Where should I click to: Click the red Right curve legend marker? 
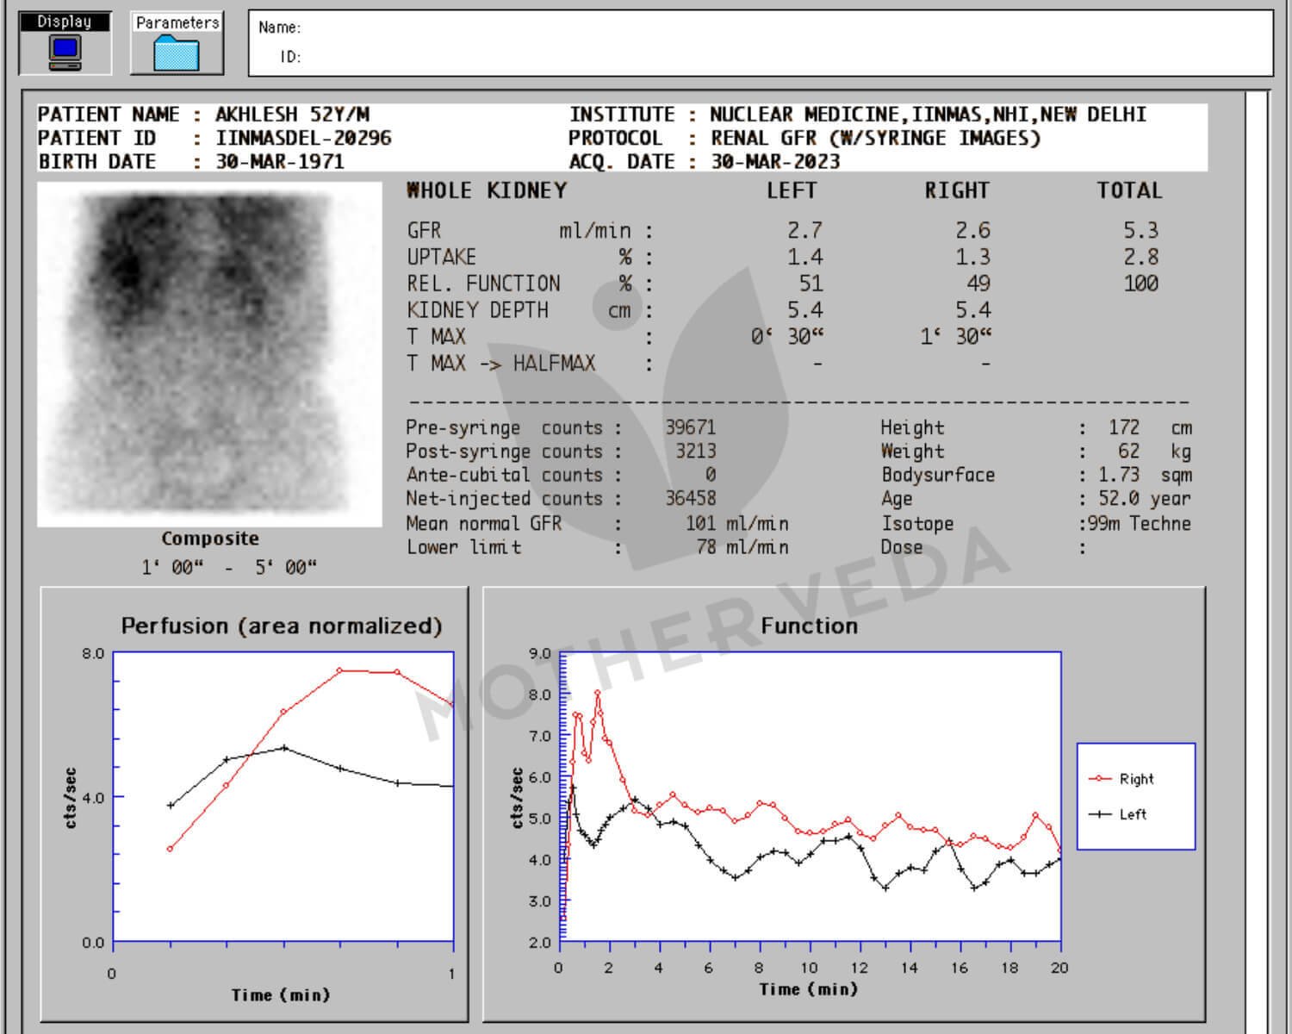pos(1100,779)
